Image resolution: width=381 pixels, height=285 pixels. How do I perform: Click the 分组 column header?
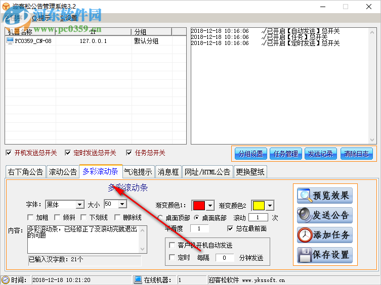coord(152,31)
